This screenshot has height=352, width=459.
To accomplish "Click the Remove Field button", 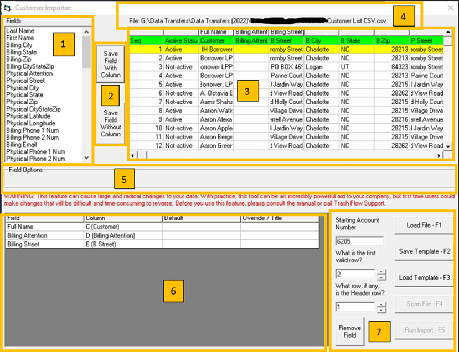I will click(349, 331).
